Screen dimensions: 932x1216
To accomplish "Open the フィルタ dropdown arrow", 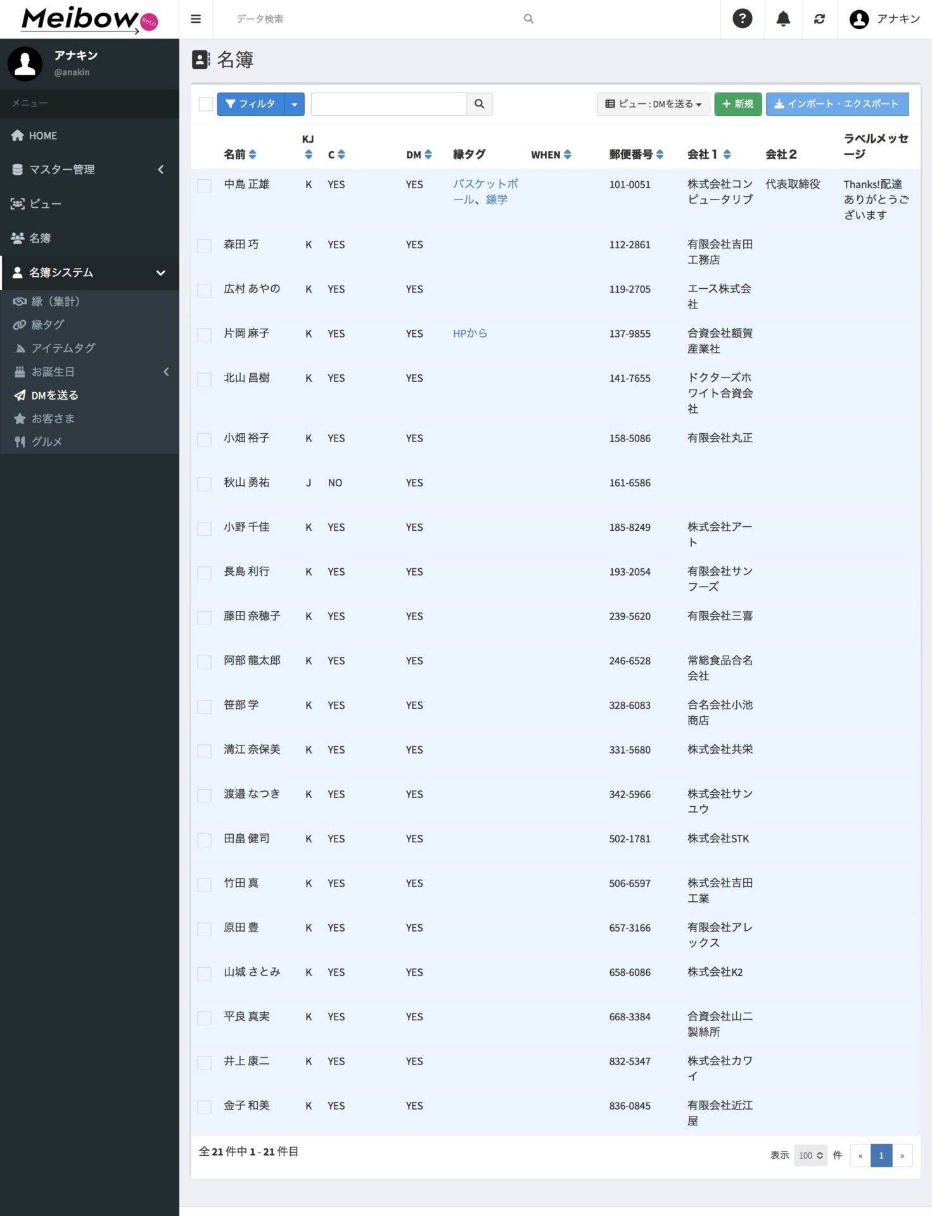I will coord(295,104).
